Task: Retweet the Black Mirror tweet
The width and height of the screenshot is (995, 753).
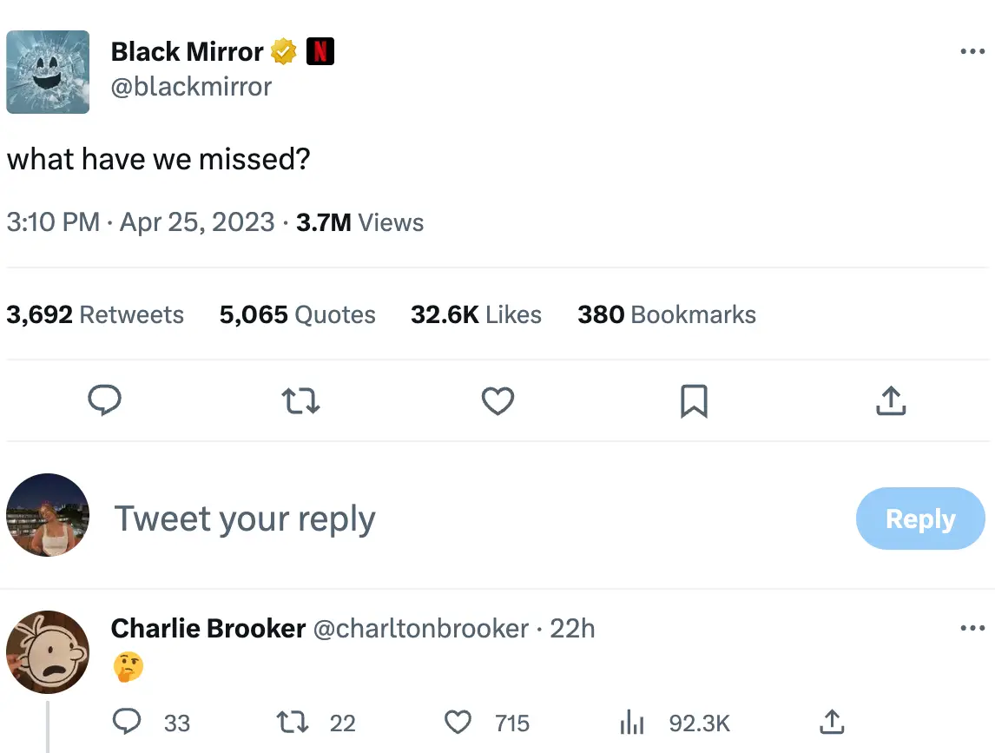Action: pyautogui.click(x=301, y=400)
